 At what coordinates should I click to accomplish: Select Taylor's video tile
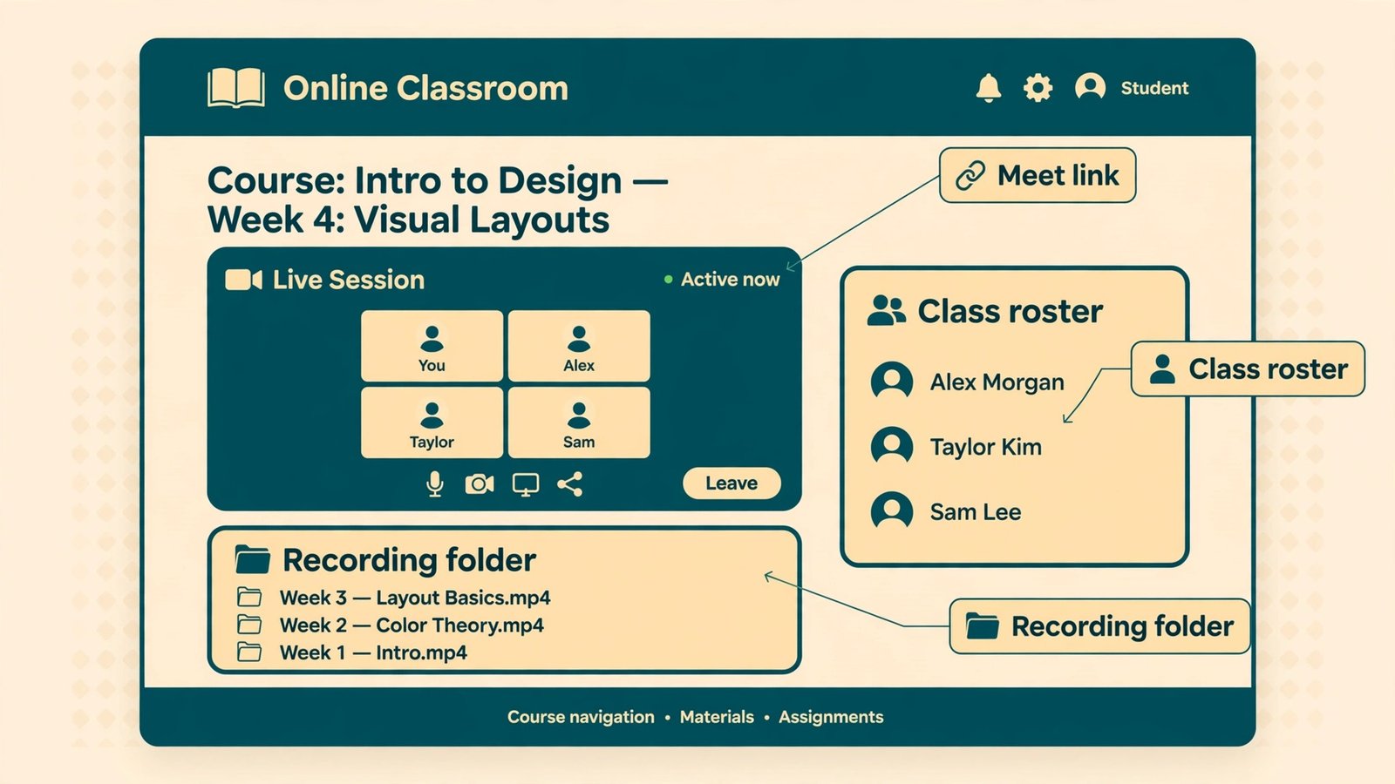[x=432, y=422]
